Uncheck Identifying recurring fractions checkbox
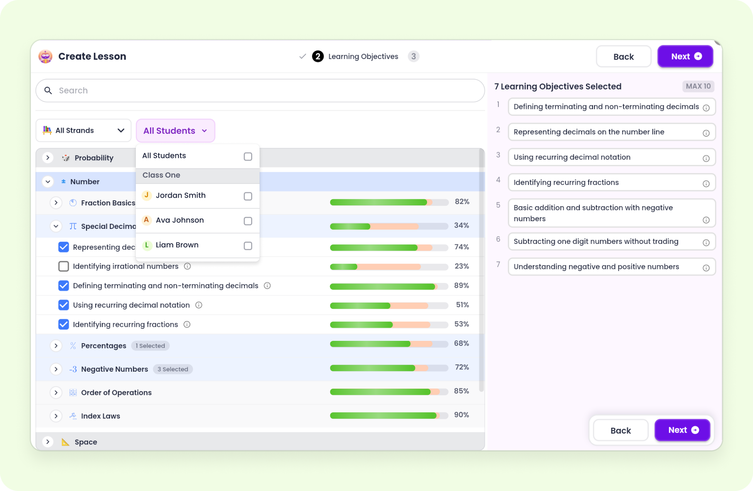753x491 pixels. (x=64, y=324)
